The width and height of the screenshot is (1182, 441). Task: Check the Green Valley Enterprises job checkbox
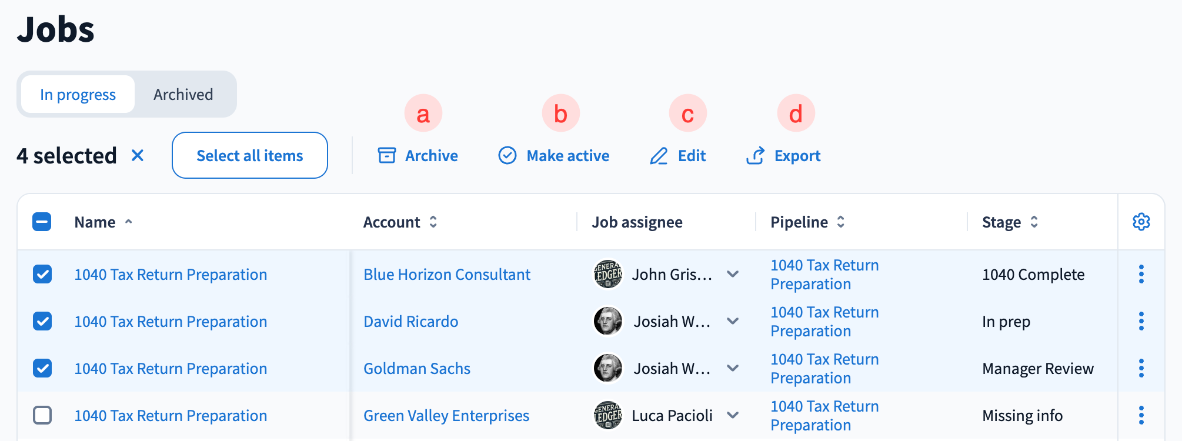[x=42, y=415]
